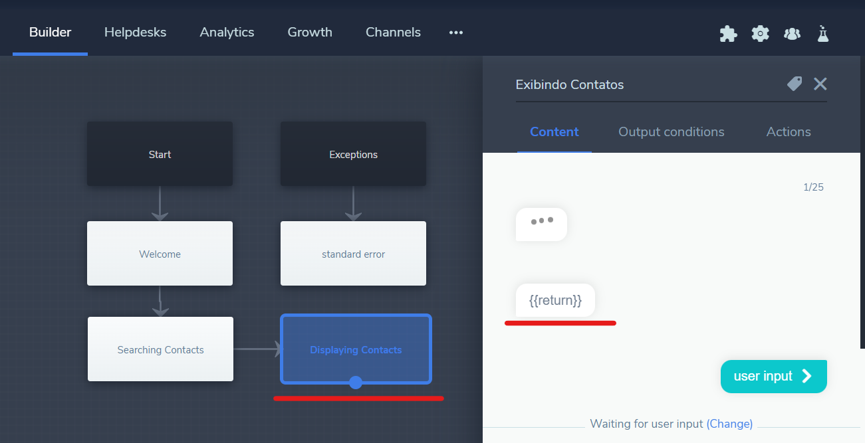Select the {{return}} message bubble

tap(555, 301)
